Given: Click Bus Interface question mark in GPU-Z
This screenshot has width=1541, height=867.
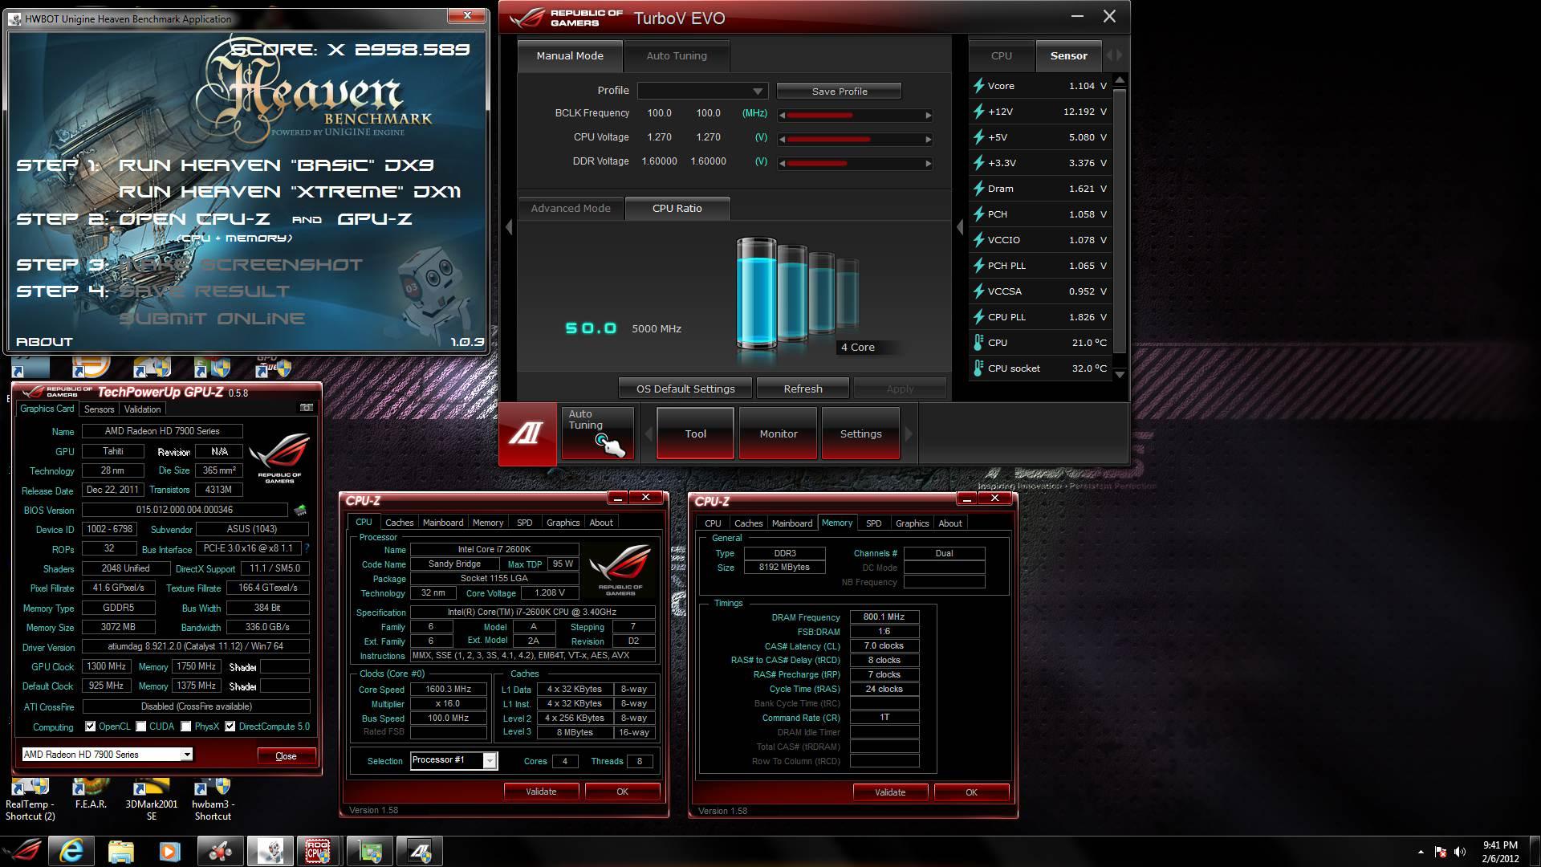Looking at the screenshot, I should coord(307,548).
